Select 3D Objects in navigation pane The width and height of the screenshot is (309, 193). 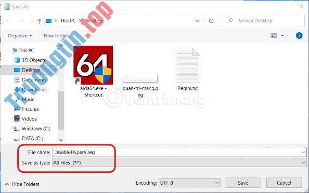tap(34, 60)
